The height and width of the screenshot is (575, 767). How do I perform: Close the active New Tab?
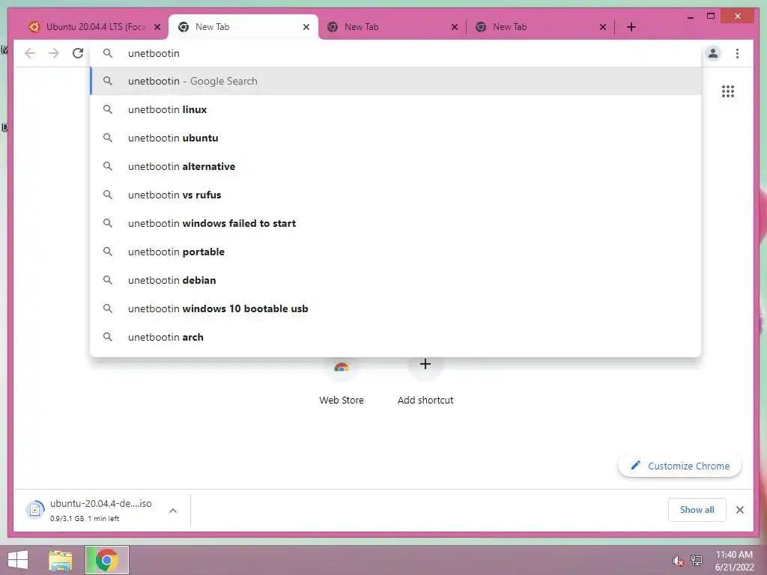tap(306, 27)
